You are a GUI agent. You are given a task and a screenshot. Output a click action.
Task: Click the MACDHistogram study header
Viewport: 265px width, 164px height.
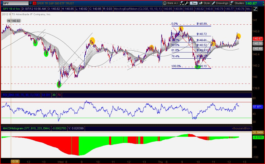pos(26,128)
